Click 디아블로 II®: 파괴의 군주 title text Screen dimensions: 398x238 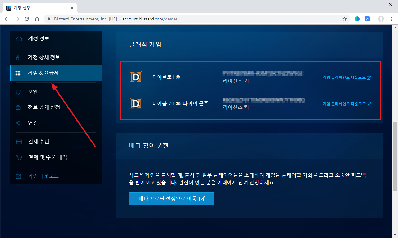tap(180, 104)
